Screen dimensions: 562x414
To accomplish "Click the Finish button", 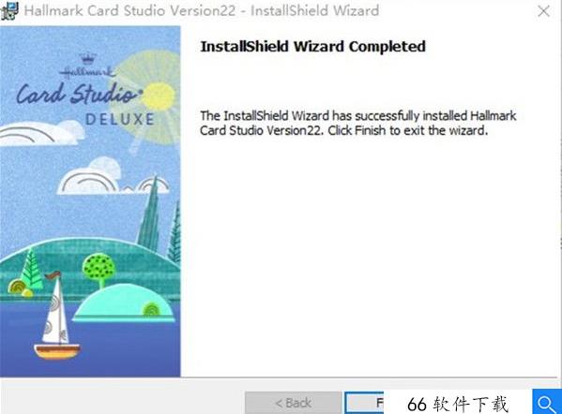I will 364,403.
